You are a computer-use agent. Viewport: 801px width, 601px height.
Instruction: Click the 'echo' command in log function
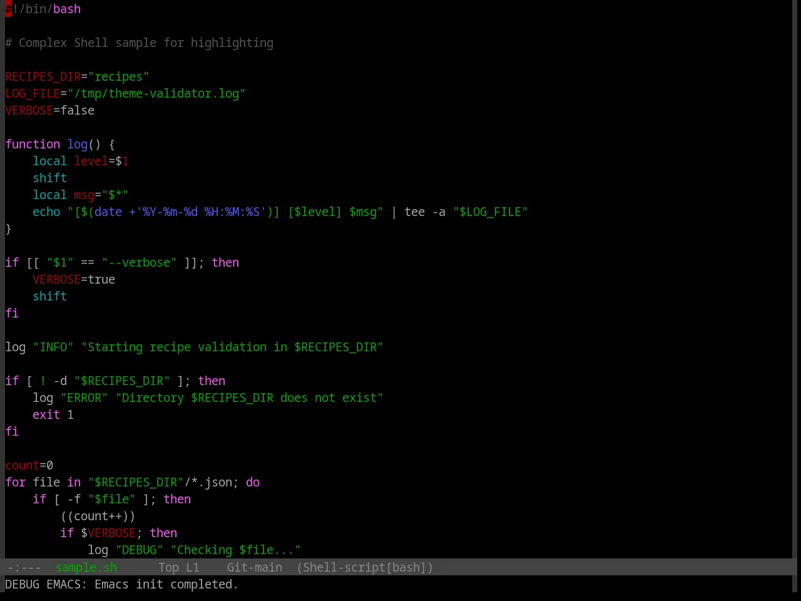46,212
